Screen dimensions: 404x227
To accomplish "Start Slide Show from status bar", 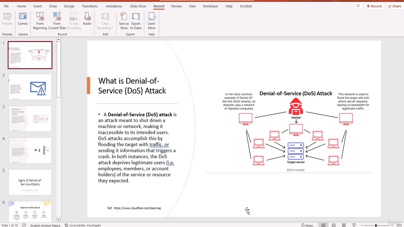I will 354,225.
